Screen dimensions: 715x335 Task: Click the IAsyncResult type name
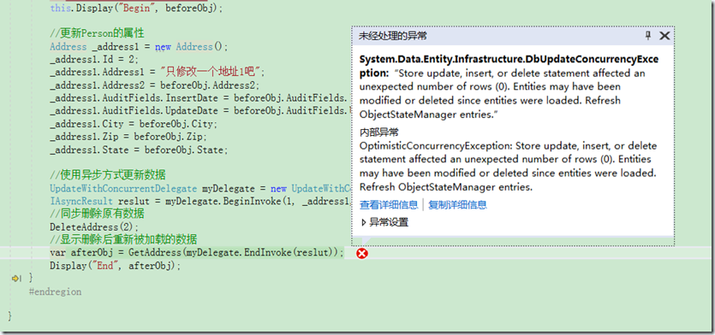(81, 201)
